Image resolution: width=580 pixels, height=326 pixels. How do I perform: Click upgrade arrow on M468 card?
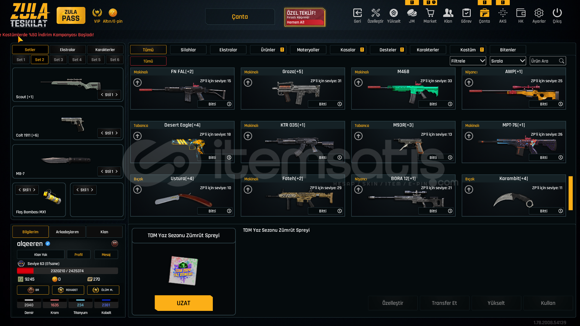pos(358,82)
